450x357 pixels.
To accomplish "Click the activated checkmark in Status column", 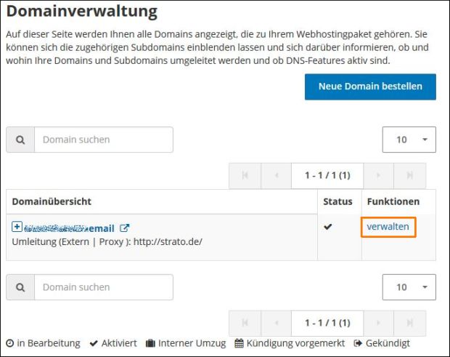I will coord(328,227).
